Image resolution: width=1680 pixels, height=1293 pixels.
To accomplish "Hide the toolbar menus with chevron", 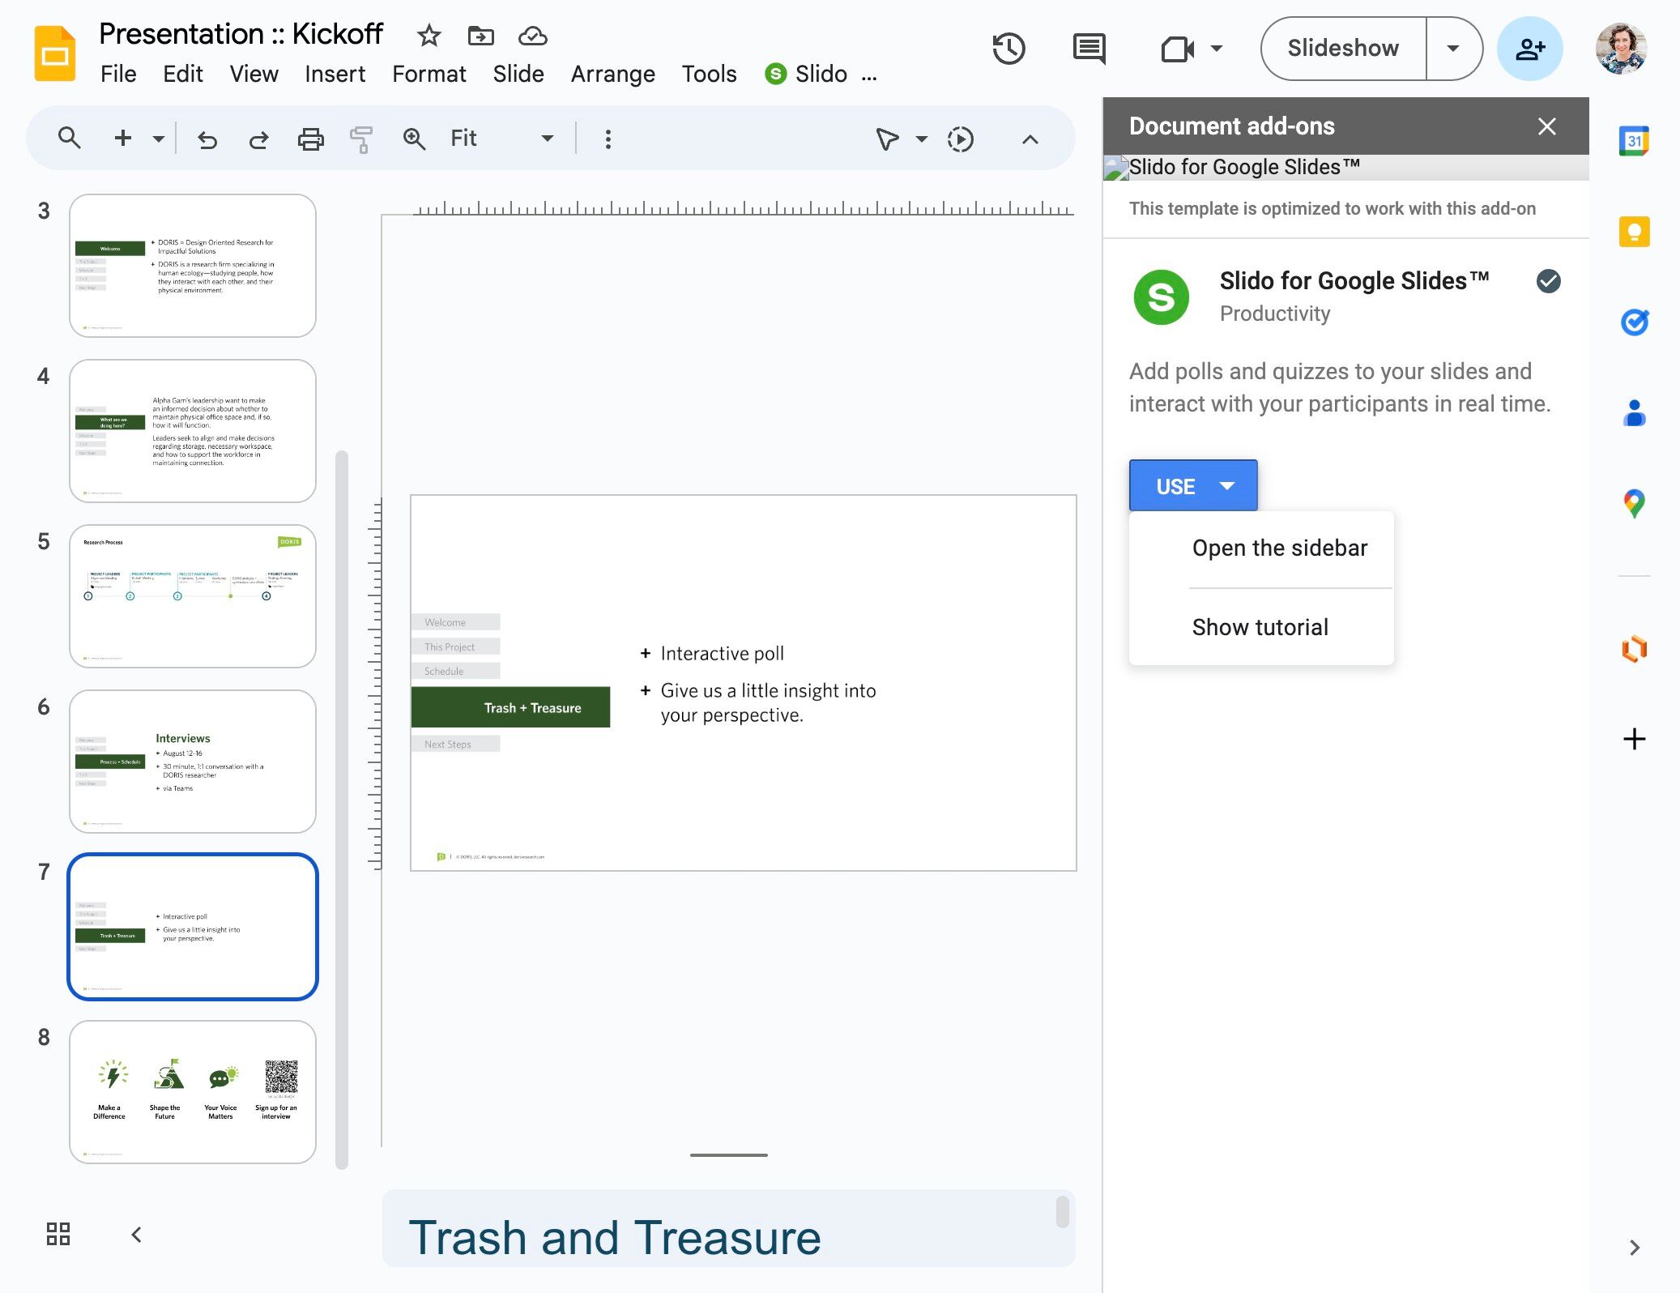I will point(1030,139).
